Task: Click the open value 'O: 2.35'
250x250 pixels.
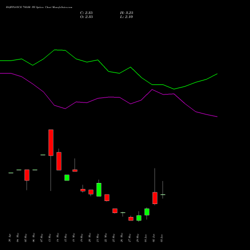Action: [86, 17]
